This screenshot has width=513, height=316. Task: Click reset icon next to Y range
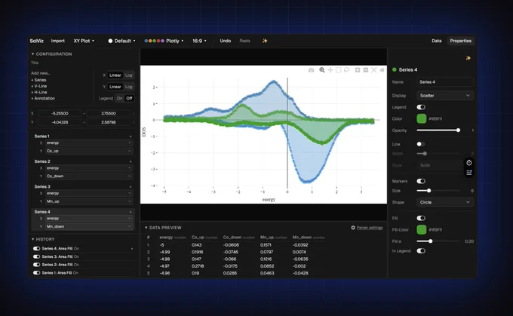[134, 122]
